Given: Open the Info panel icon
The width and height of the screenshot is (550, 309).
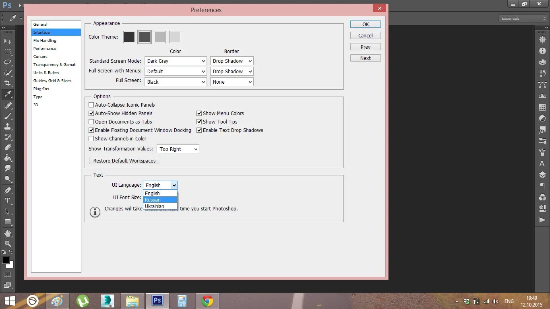Looking at the screenshot, I should click(542, 51).
